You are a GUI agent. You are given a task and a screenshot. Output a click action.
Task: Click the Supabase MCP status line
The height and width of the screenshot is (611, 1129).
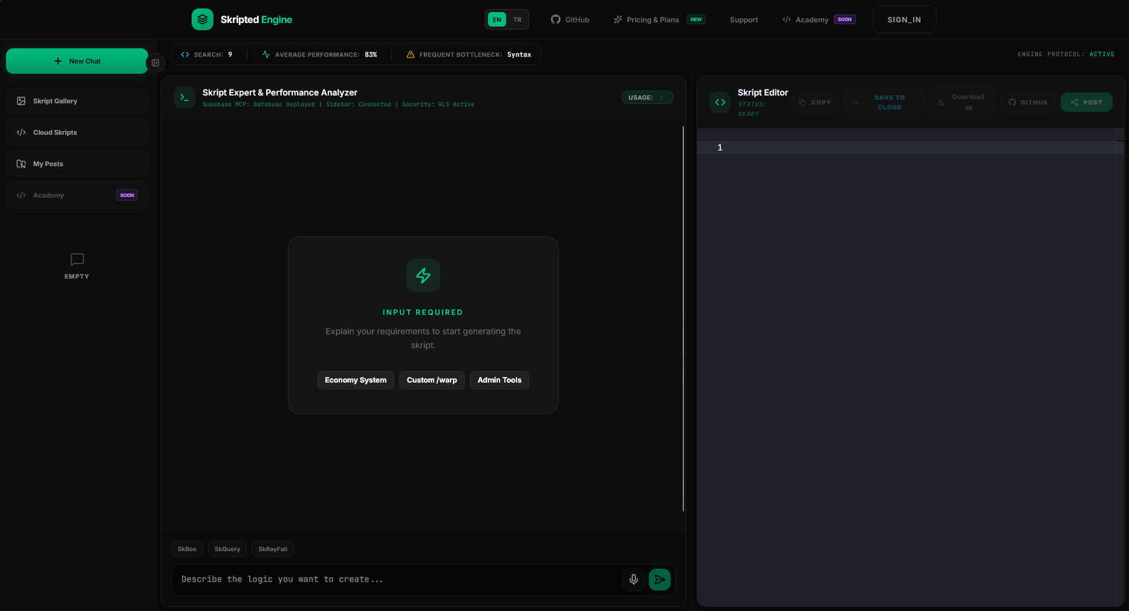339,105
